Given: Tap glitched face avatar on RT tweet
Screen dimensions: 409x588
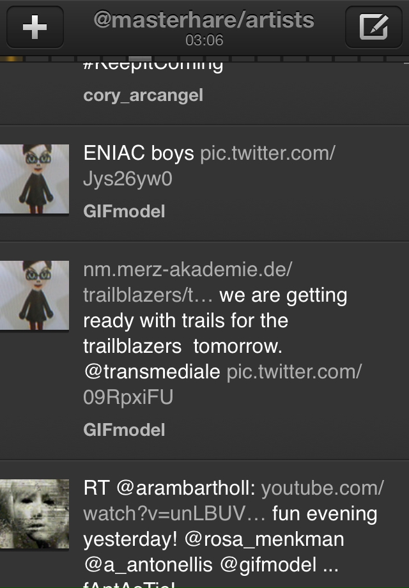Looking at the screenshot, I should pos(35,514).
